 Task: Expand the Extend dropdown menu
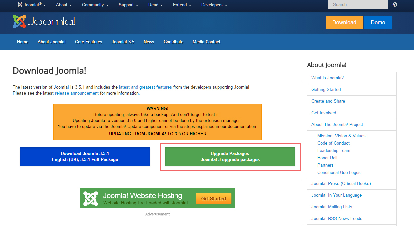point(182,5)
